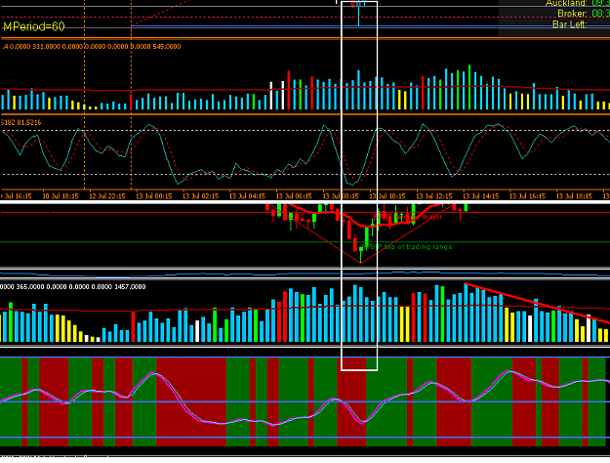Click the tallest green bar in upper volume histogram
Screen dimensions: 610x463
point(469,87)
